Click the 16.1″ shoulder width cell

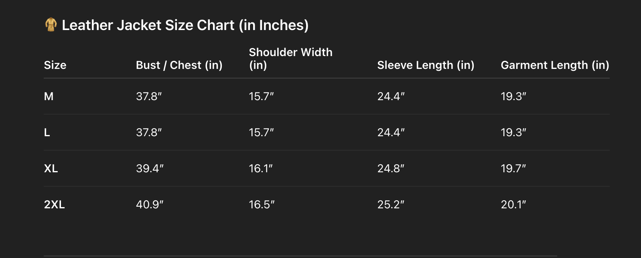click(261, 169)
